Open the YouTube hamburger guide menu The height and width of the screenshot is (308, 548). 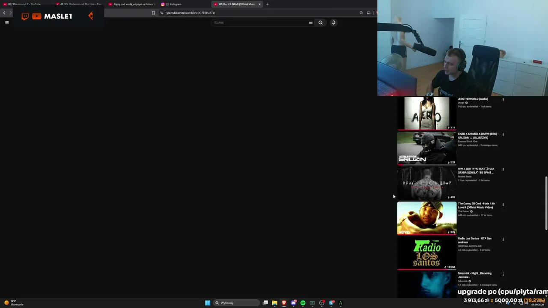click(x=7, y=23)
